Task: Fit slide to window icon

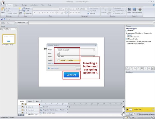Action: click(153, 118)
